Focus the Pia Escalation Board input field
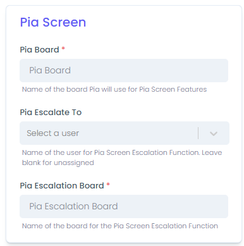The height and width of the screenshot is (246, 244). tap(124, 206)
